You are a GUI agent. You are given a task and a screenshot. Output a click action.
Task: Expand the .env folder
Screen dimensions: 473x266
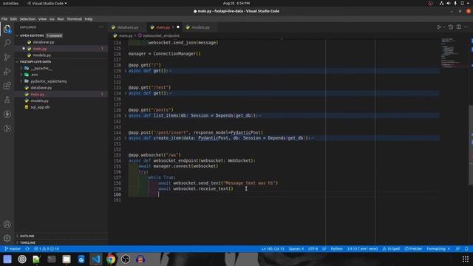21,75
